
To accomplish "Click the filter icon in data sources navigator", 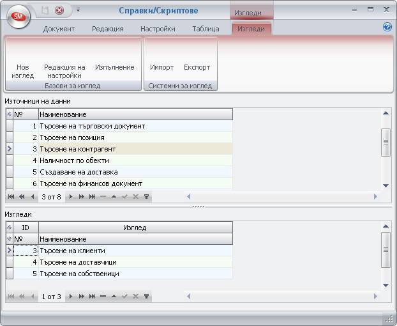I will click(146, 196).
